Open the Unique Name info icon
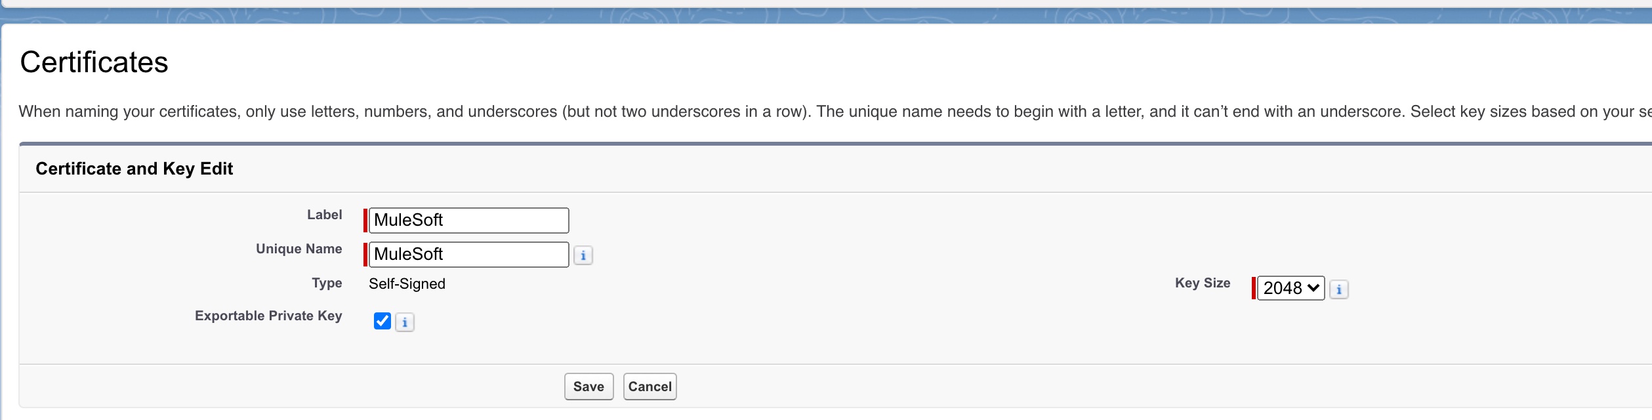Screen dimensions: 1652x420 point(583,255)
